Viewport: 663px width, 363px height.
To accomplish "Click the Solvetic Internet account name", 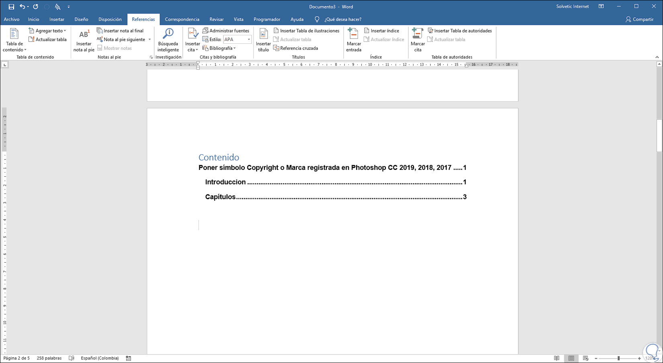I will pos(573,6).
